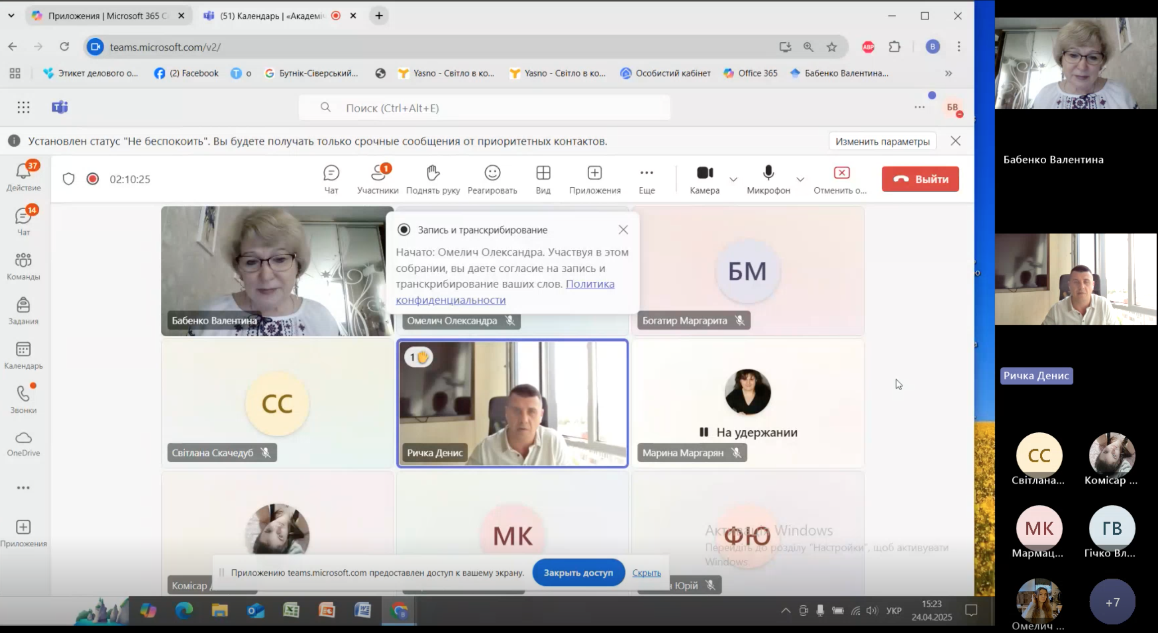This screenshot has width=1158, height=633.
Task: Raise hand with Поднять руку
Action: click(433, 179)
